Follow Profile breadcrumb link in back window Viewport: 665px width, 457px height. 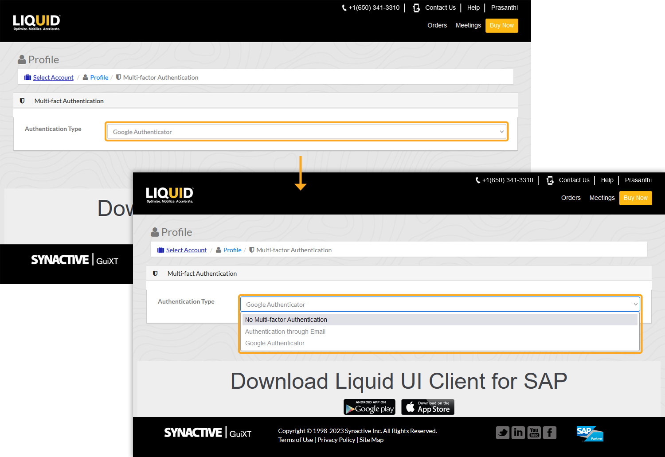99,78
